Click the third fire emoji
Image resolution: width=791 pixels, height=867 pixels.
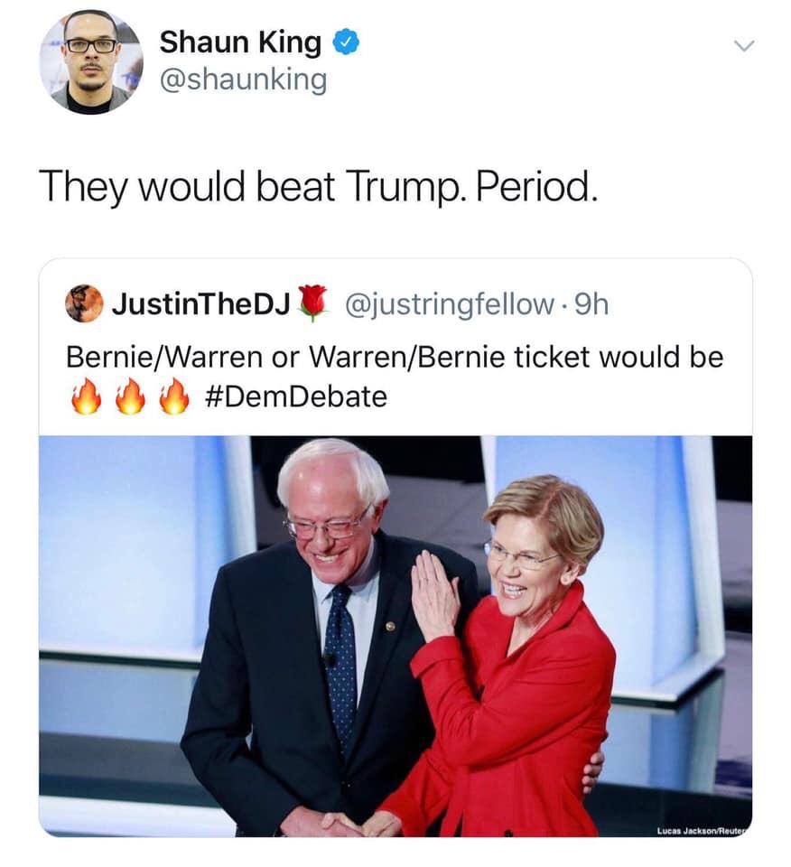[174, 396]
